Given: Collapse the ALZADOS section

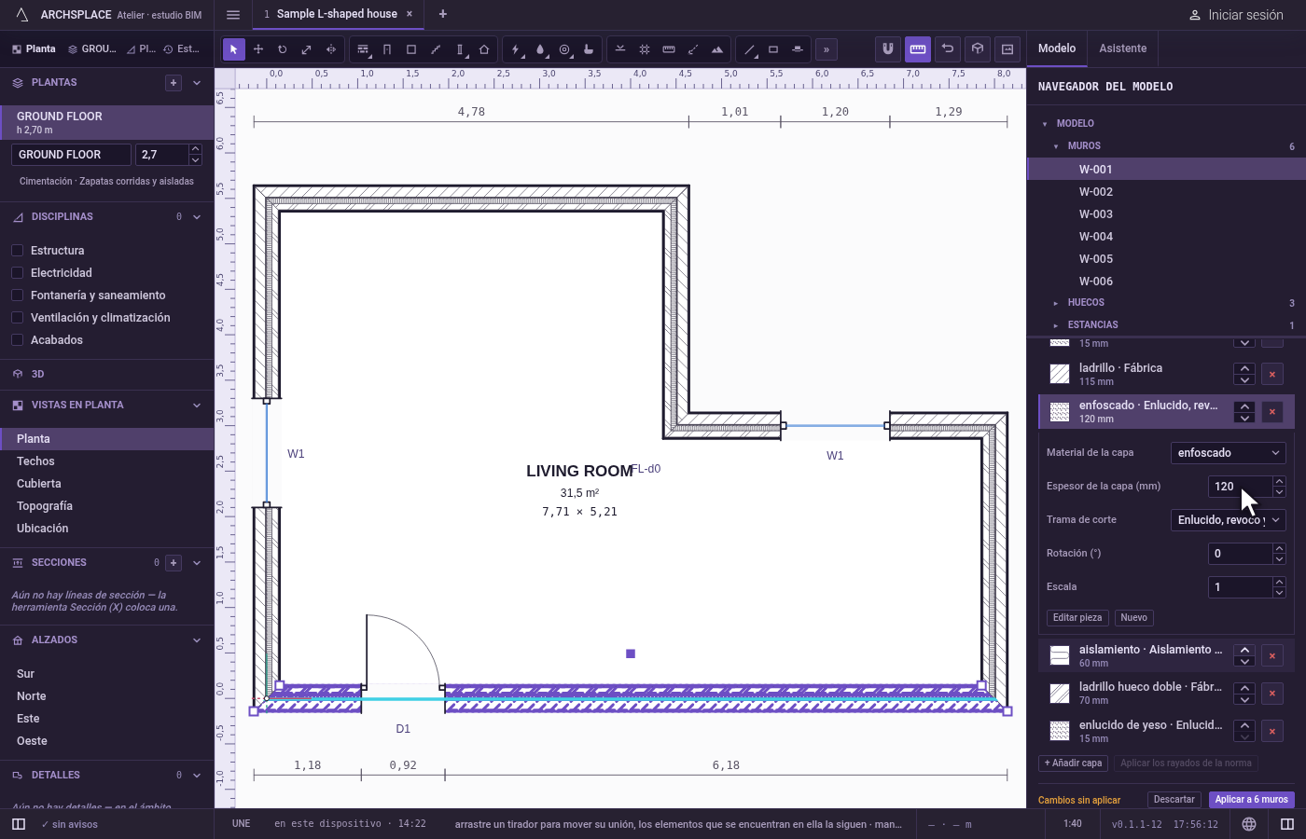Looking at the screenshot, I should click(x=197, y=640).
